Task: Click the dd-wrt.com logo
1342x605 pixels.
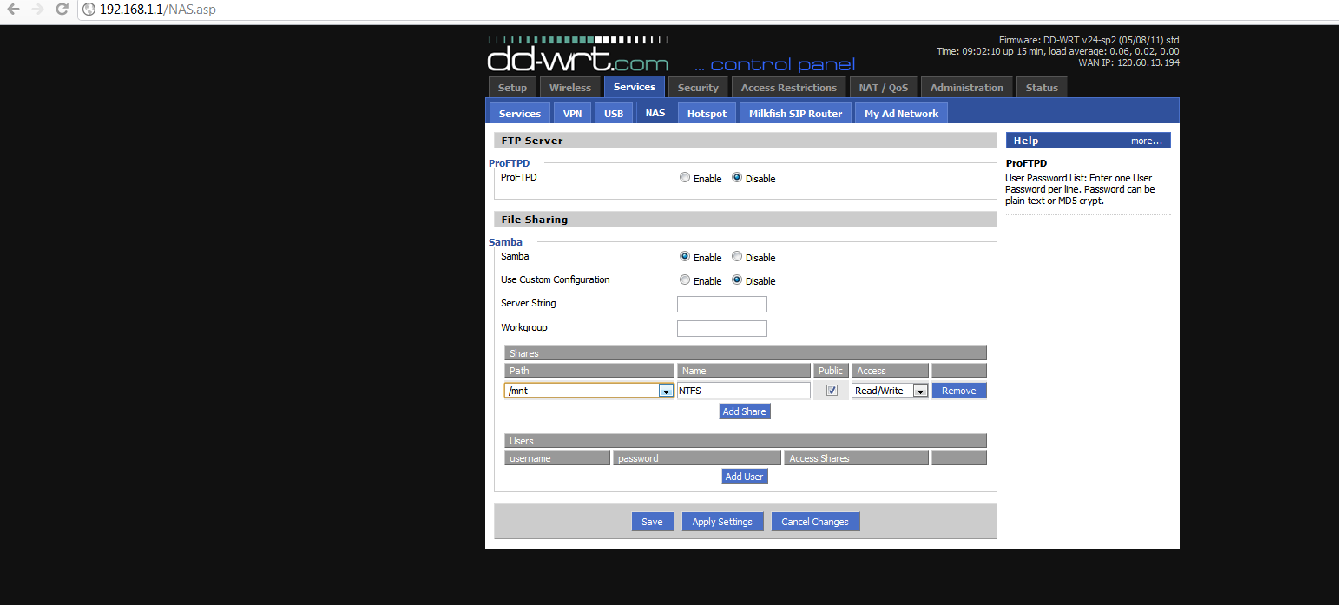Action: tap(578, 56)
